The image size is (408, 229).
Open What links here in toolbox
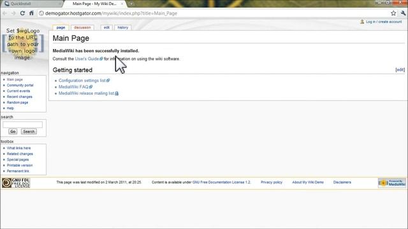(18, 148)
